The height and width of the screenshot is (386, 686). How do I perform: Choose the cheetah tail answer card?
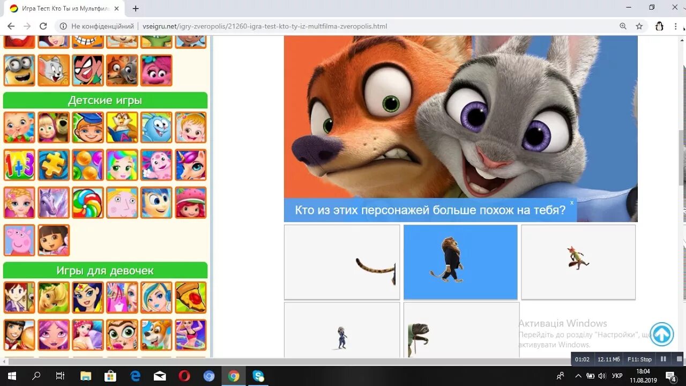tap(342, 262)
